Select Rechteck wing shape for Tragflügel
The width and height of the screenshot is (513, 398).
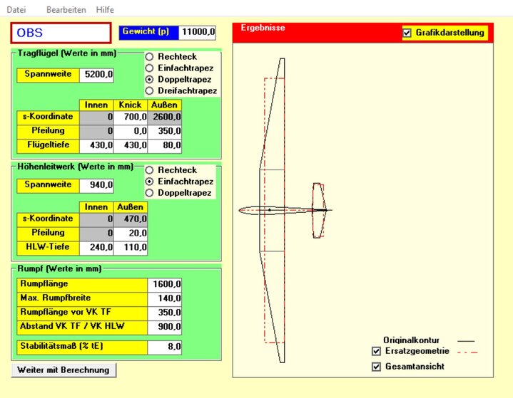pos(150,56)
